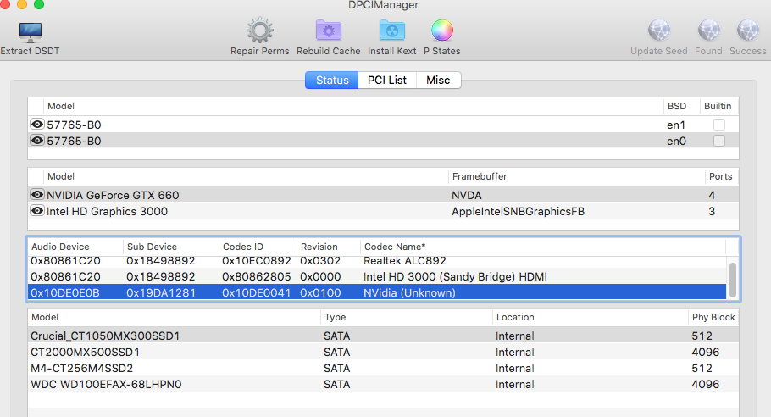The height and width of the screenshot is (417, 771).
Task: Click the Audio Device column header
Action: pyautogui.click(x=60, y=247)
